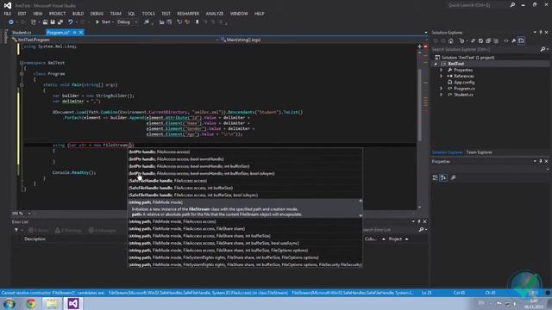This screenshot has width=552, height=310.
Task: Collapse the XmlTest project node
Action: pyautogui.click(x=436, y=64)
